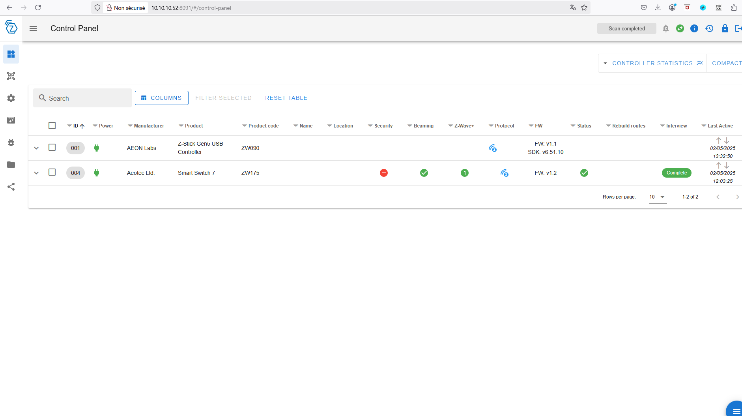Image resolution: width=742 pixels, height=416 pixels.
Task: Open the browser downloads icon
Action: (x=658, y=7)
